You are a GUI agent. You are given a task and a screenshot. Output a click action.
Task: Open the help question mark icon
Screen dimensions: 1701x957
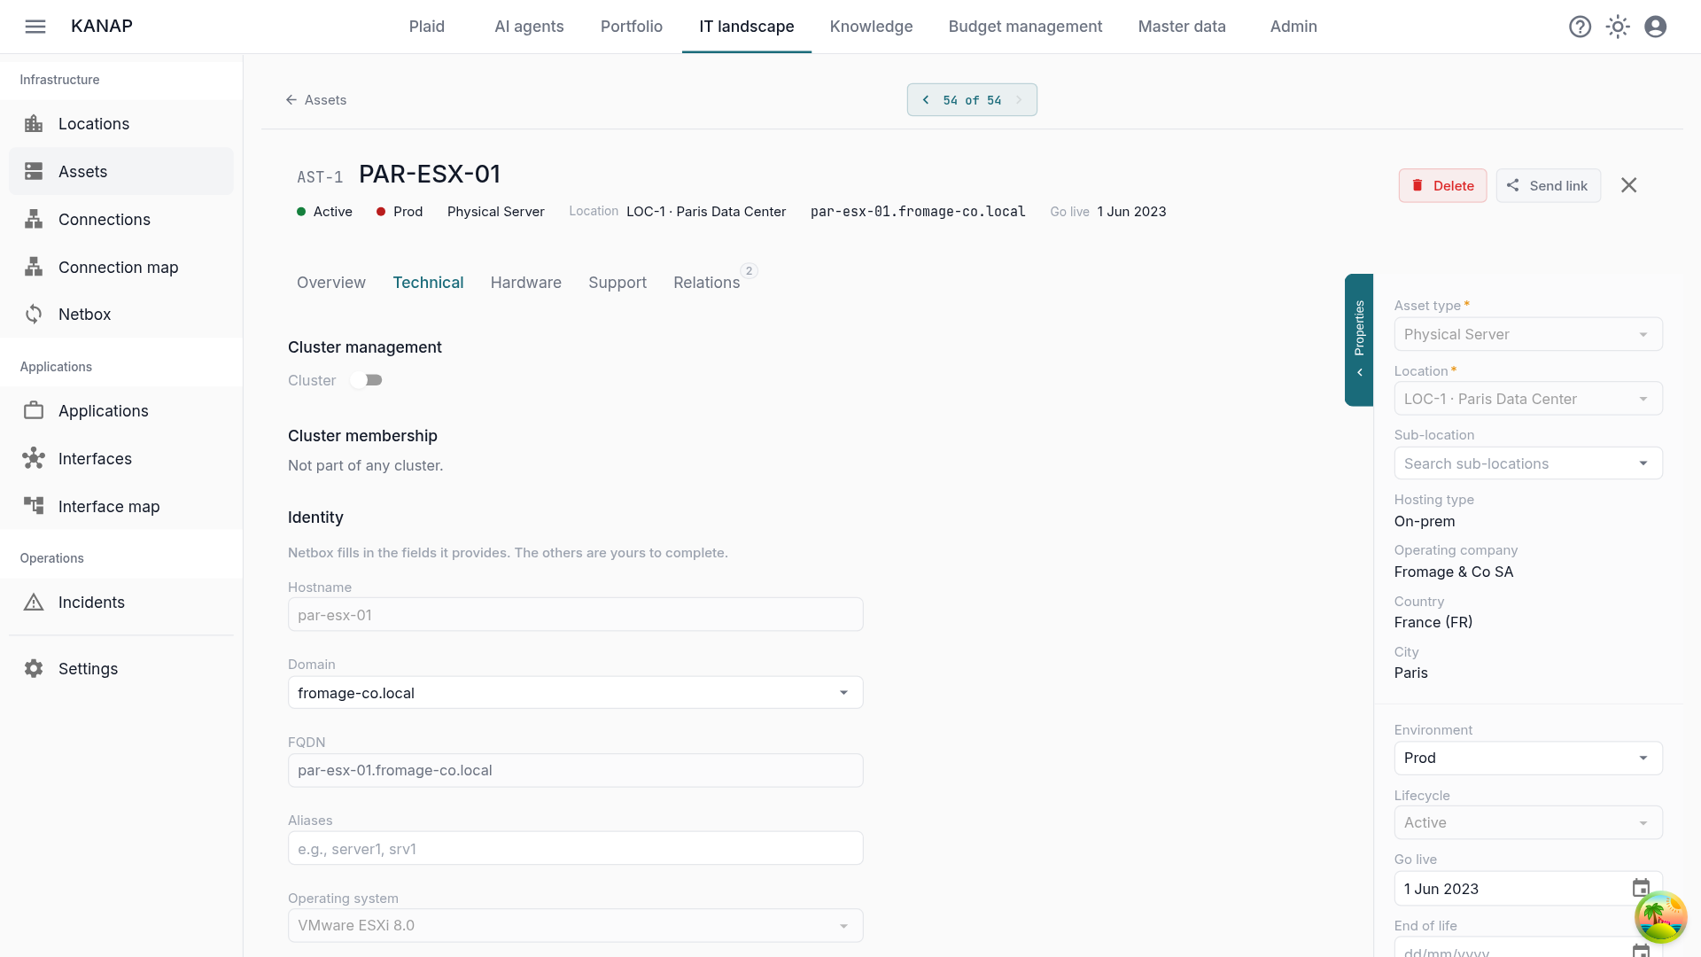click(x=1580, y=27)
